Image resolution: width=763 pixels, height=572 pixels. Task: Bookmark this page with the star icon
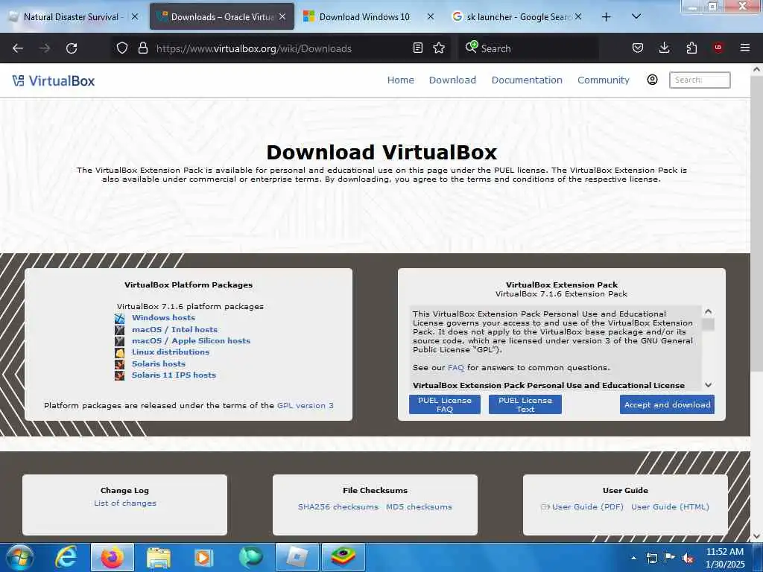tap(439, 48)
